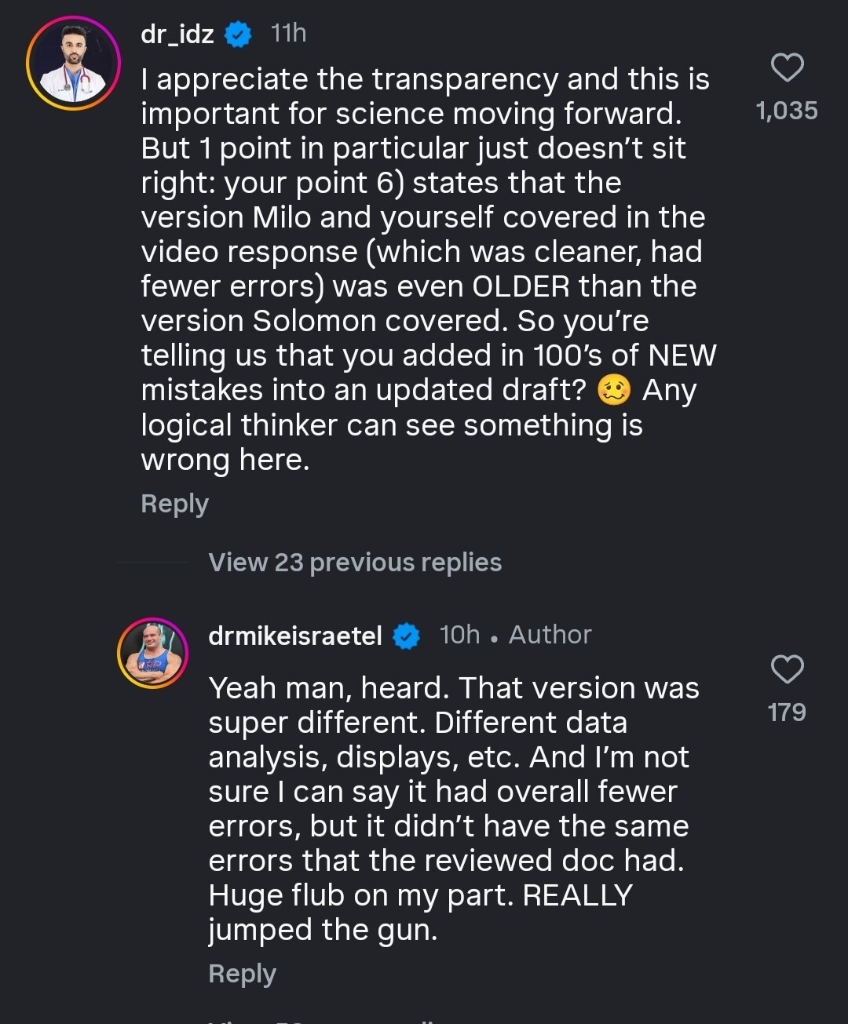Open drmikeisraetel's profile avatar
Screen dimensions: 848x1024
(x=152, y=653)
